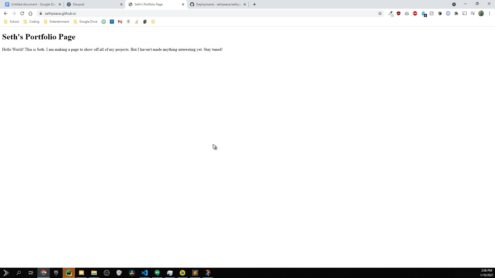The image size is (495, 278).
Task: Close the Deployments GitHub tab
Action: coord(245,4)
